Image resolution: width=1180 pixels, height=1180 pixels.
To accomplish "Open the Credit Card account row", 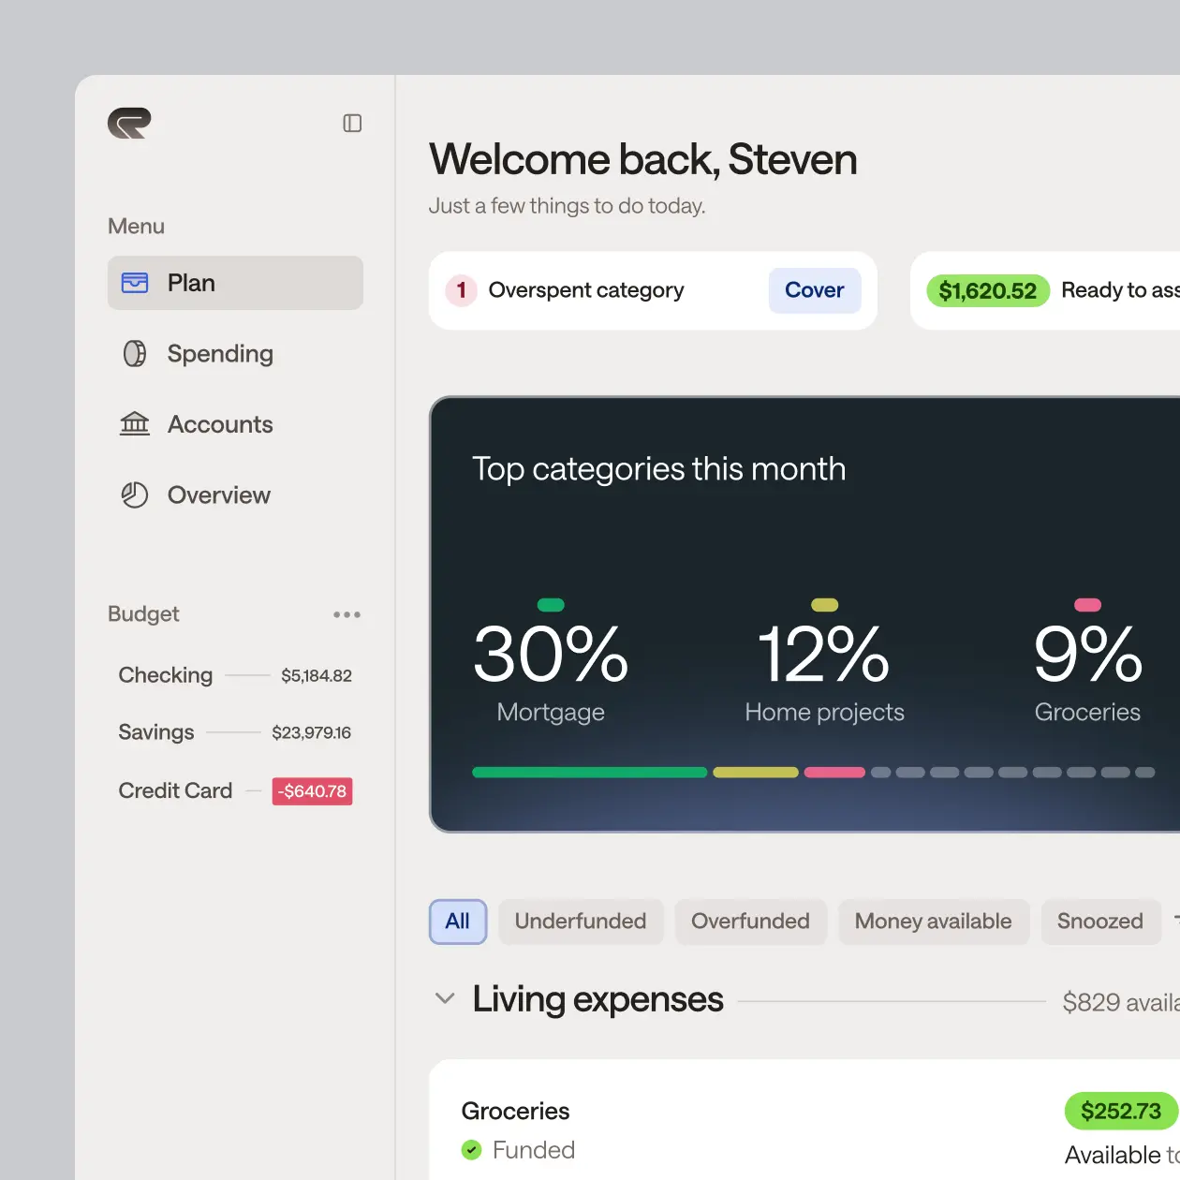I will coord(235,790).
